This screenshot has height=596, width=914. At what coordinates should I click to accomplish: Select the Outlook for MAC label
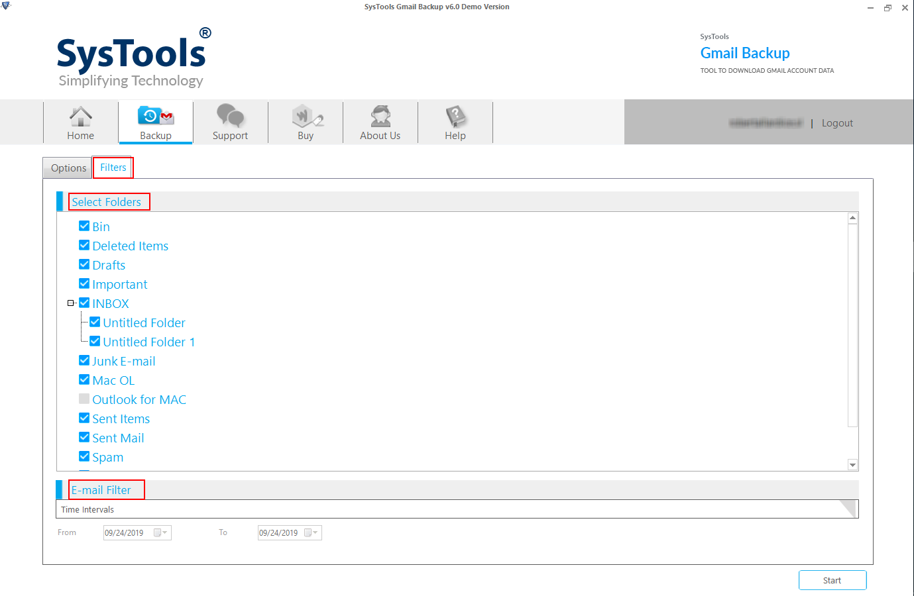pyautogui.click(x=139, y=399)
